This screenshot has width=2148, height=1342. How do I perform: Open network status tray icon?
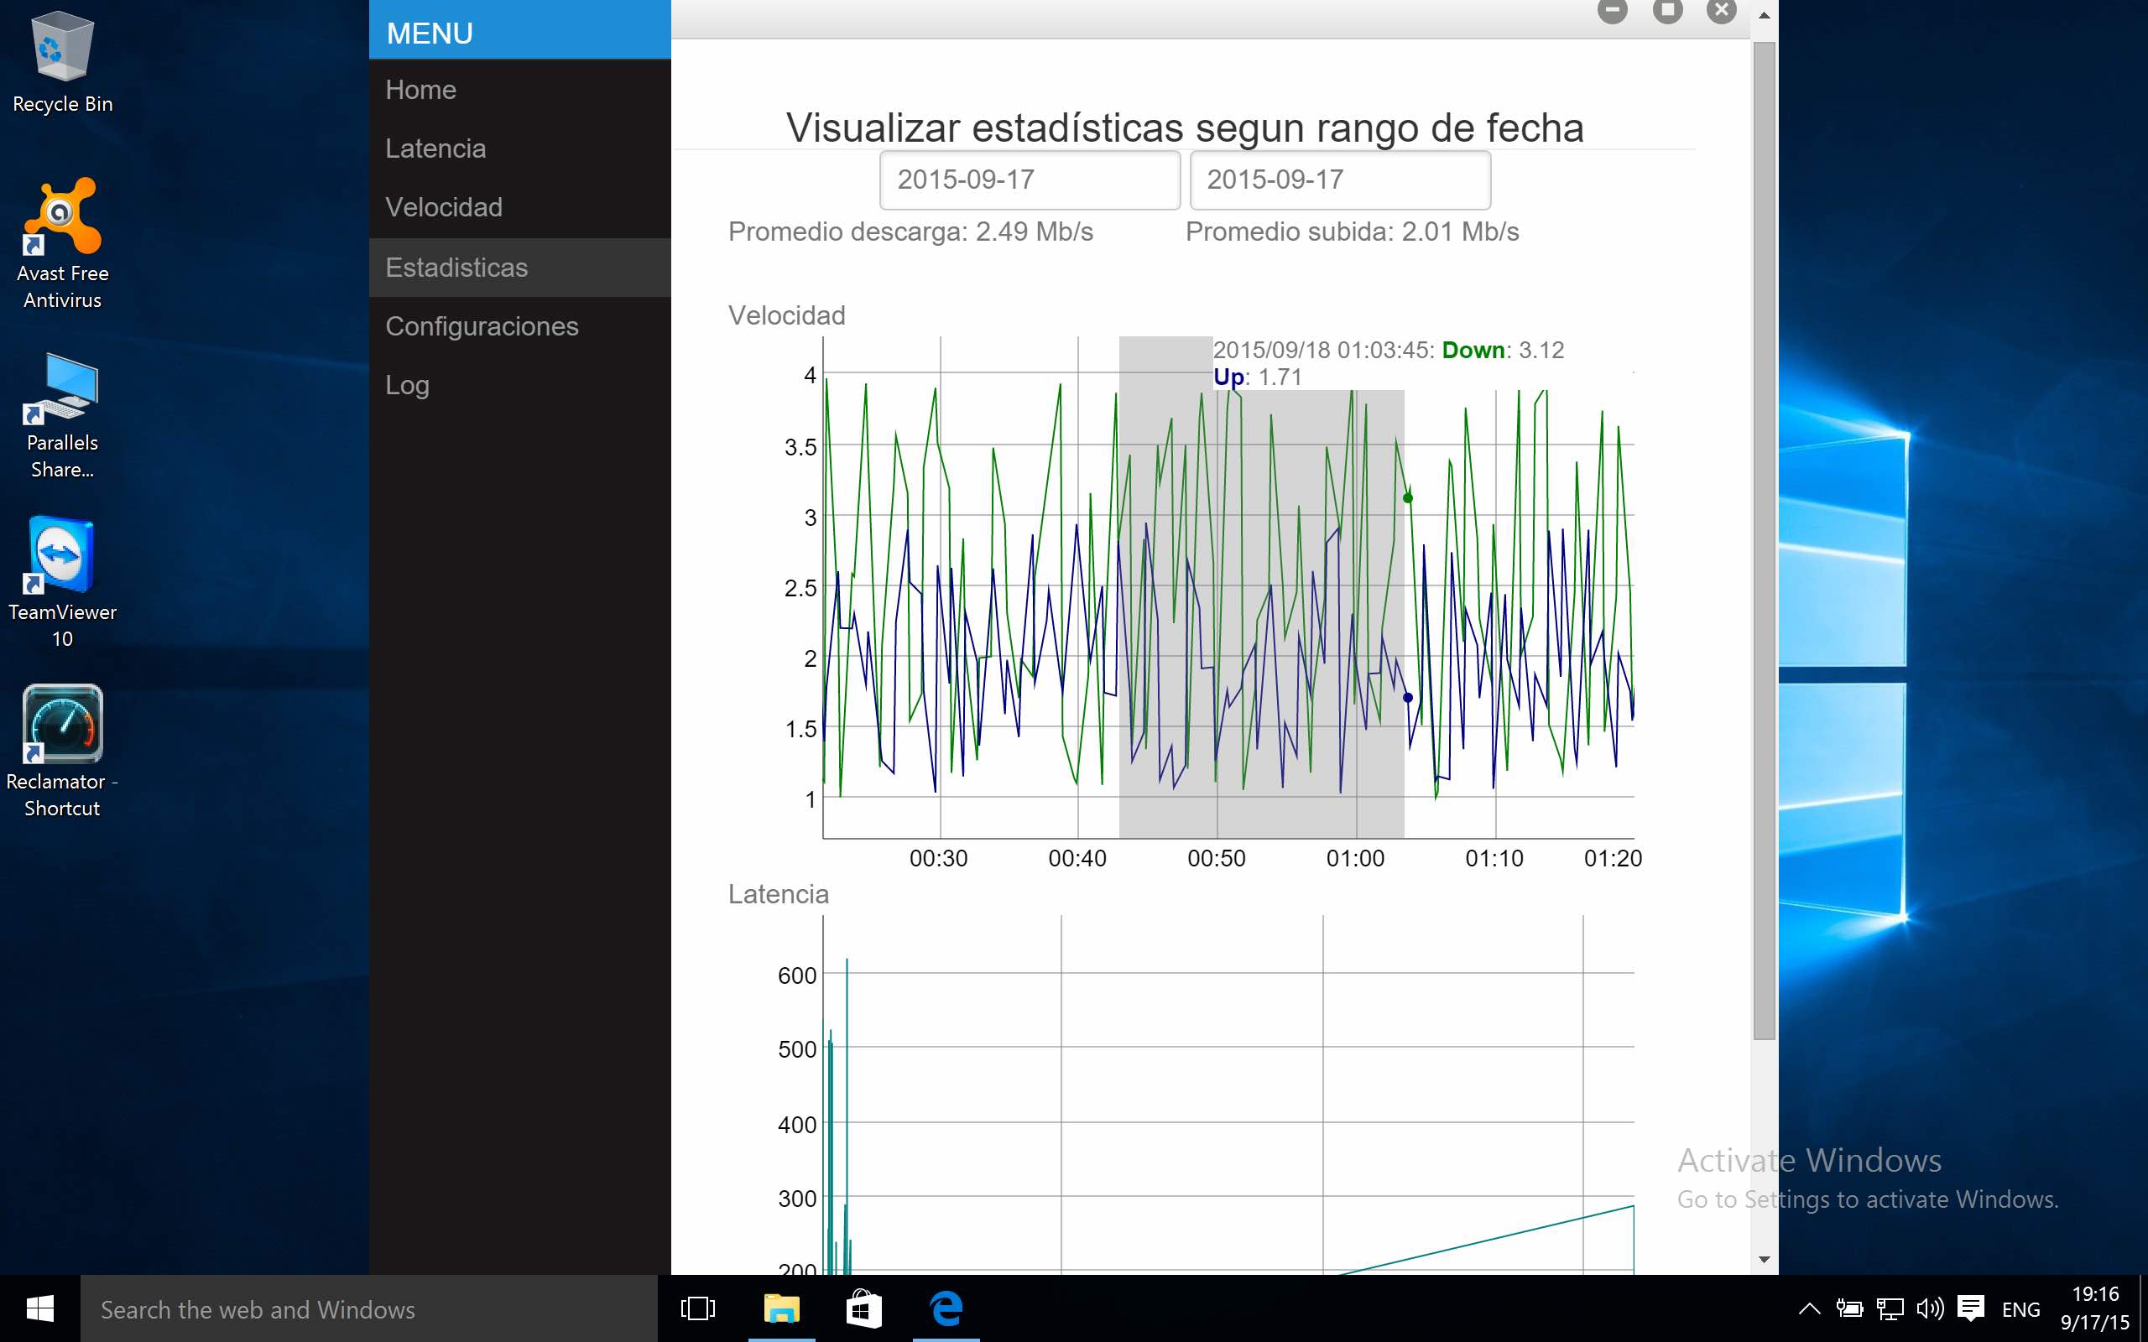[x=1890, y=1309]
